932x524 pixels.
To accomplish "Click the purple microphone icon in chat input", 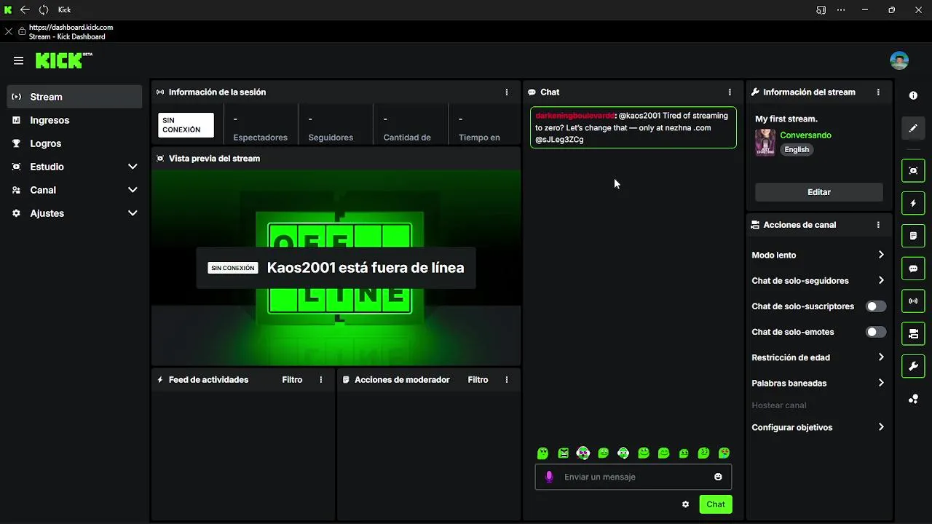I will 549,477.
